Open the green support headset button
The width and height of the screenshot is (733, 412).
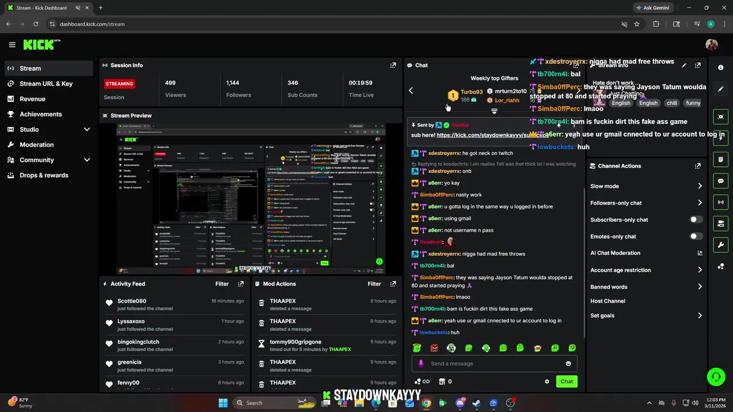tap(716, 376)
